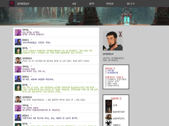169x126 pixels.
Task: Open the second gray item under the second red heading
Action: 113,82
